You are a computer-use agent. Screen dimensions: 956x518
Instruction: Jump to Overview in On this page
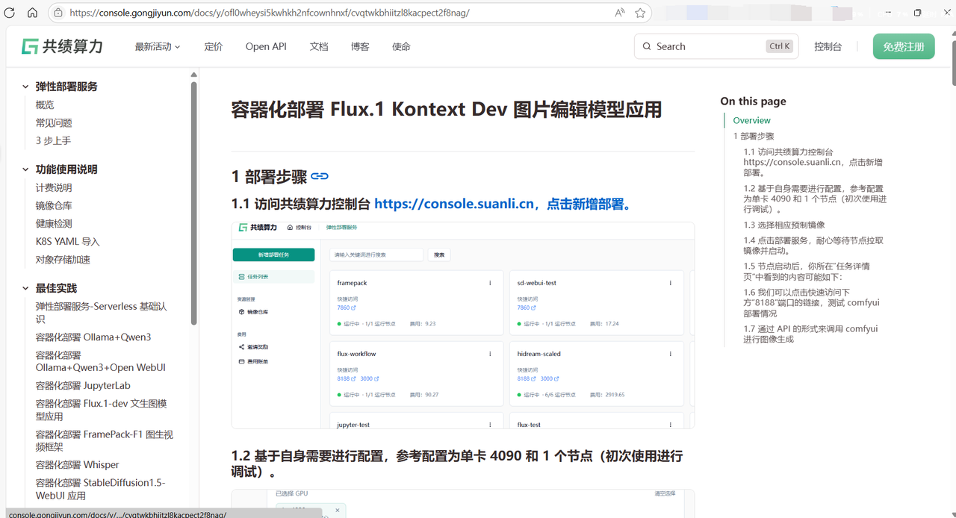click(x=751, y=120)
